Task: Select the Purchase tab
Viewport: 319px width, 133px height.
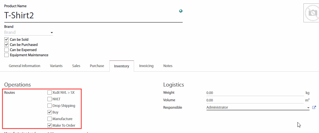Action: [x=97, y=66]
